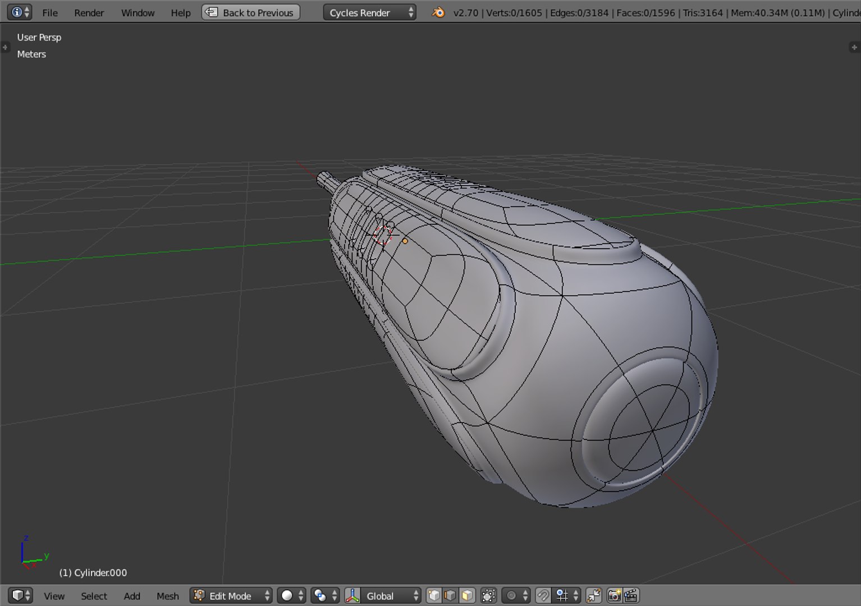The height and width of the screenshot is (606, 861).
Task: Open the File menu
Action: [x=50, y=12]
